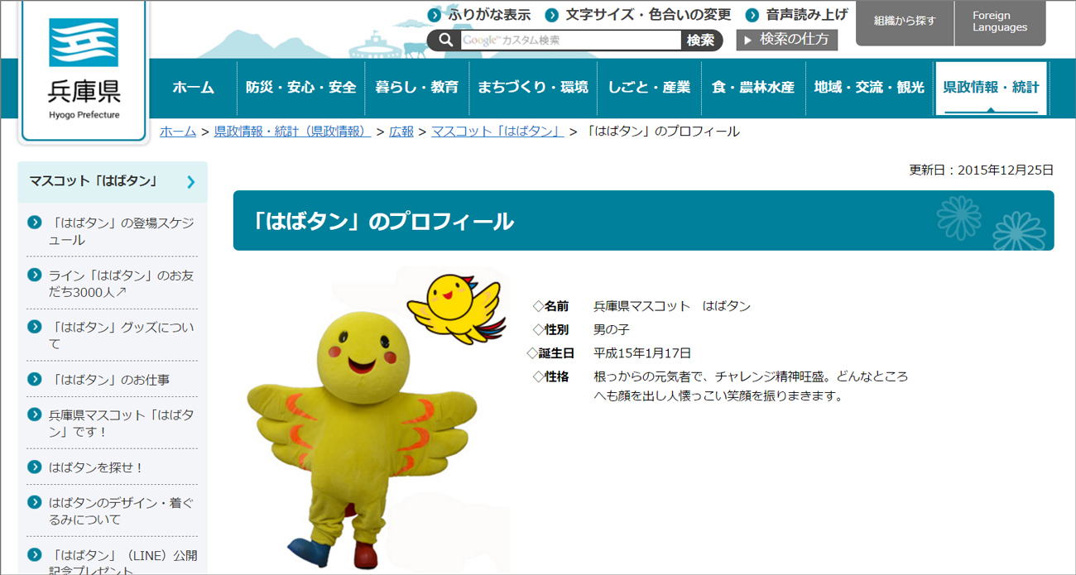This screenshot has width=1076, height=575.
Task: Click the ◇誕生日 label
Action: tap(550, 353)
